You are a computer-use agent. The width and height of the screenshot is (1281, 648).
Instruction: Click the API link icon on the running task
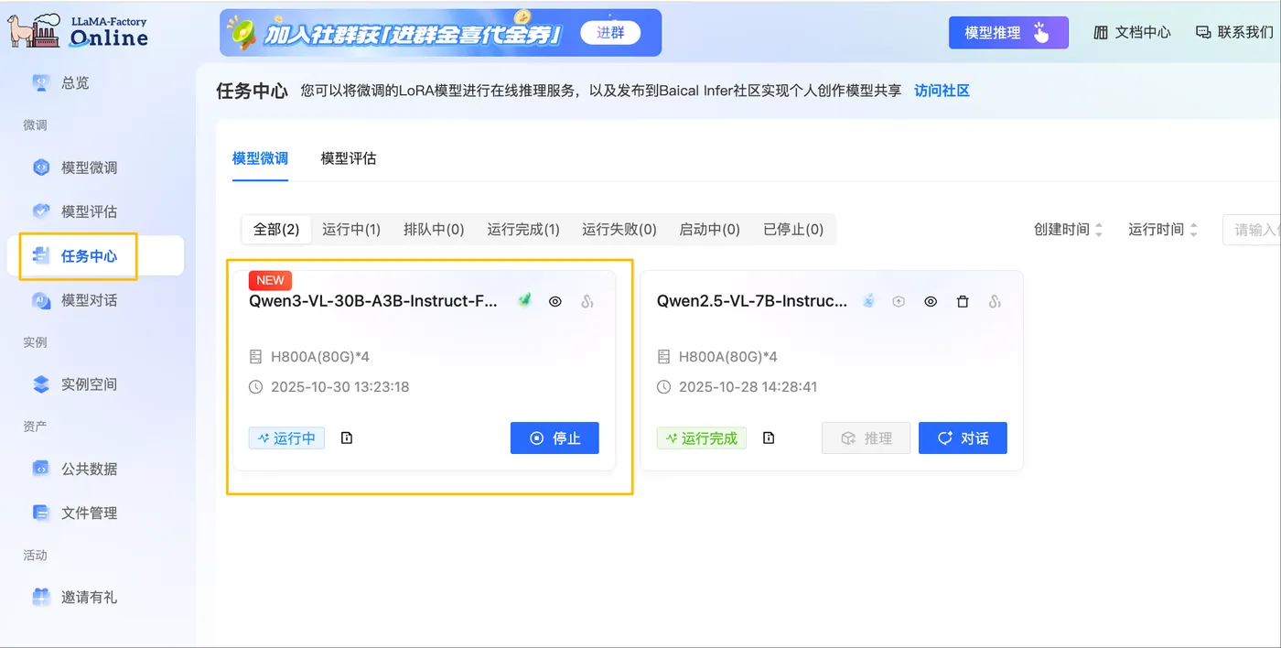[586, 300]
